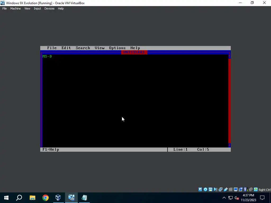Click the editor scrollbar up arrow

(229, 57)
